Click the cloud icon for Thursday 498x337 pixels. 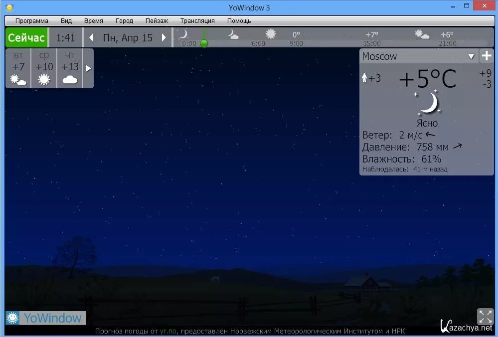(x=70, y=80)
